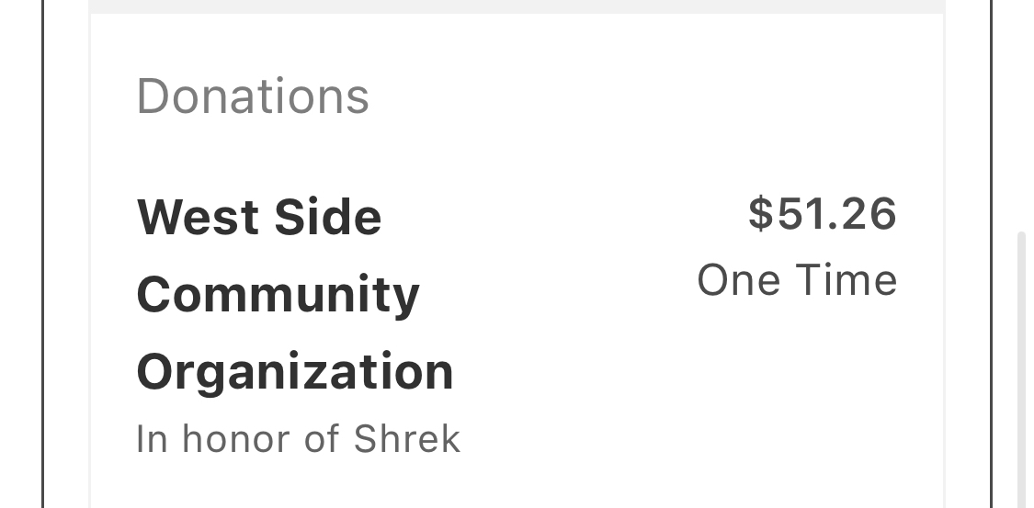Click the One Time frequency label
This screenshot has height=508, width=1034.
click(797, 280)
